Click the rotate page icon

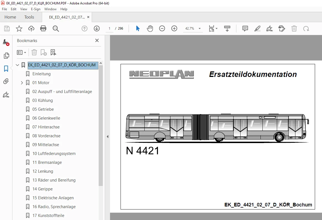coord(306,29)
